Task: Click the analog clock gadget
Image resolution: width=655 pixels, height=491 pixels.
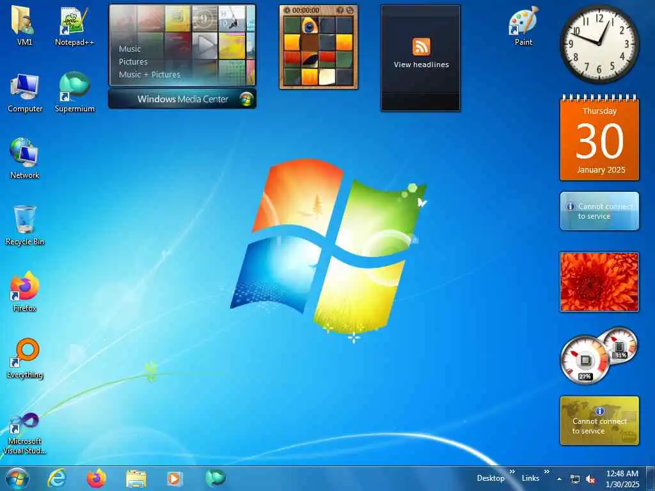Action: coord(599,43)
